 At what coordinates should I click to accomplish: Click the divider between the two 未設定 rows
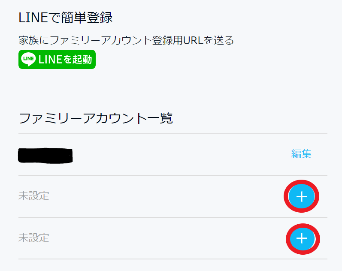[x=173, y=217]
